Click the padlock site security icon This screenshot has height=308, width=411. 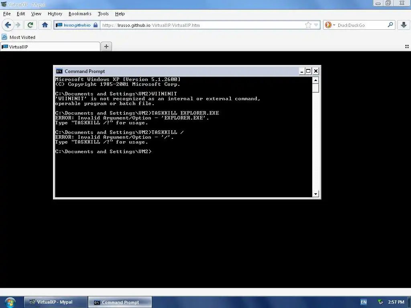[96, 25]
